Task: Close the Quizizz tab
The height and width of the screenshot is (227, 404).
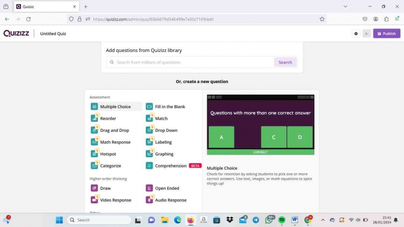Action: click(75, 7)
